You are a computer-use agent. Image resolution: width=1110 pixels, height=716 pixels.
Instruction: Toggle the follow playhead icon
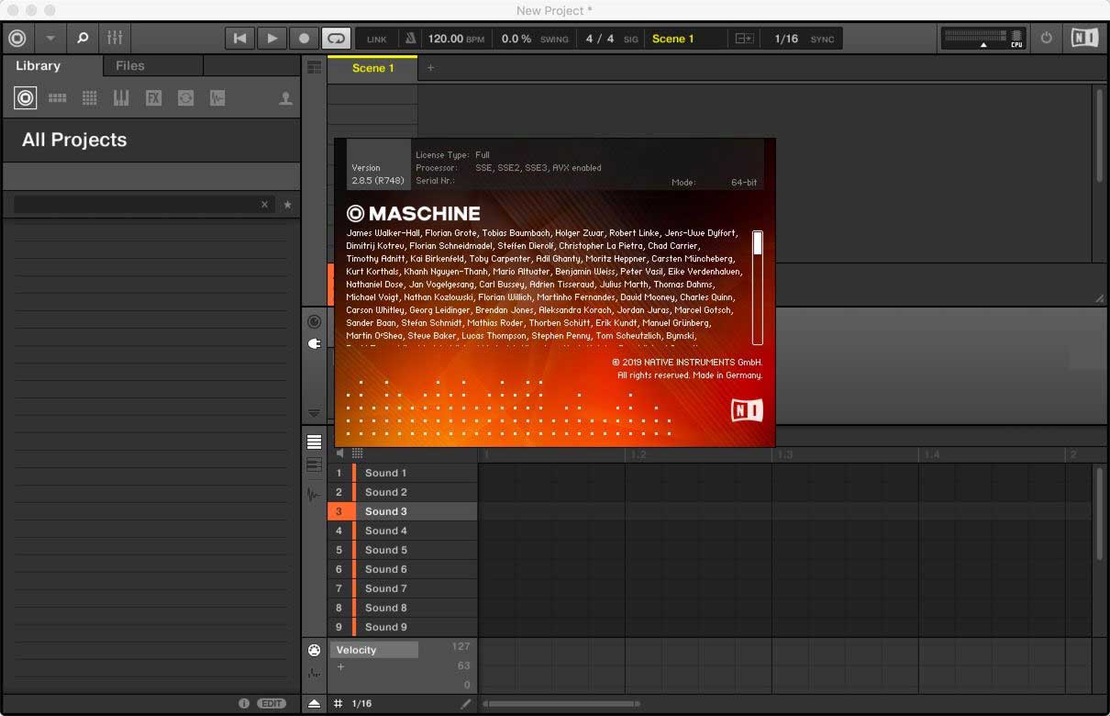click(744, 39)
